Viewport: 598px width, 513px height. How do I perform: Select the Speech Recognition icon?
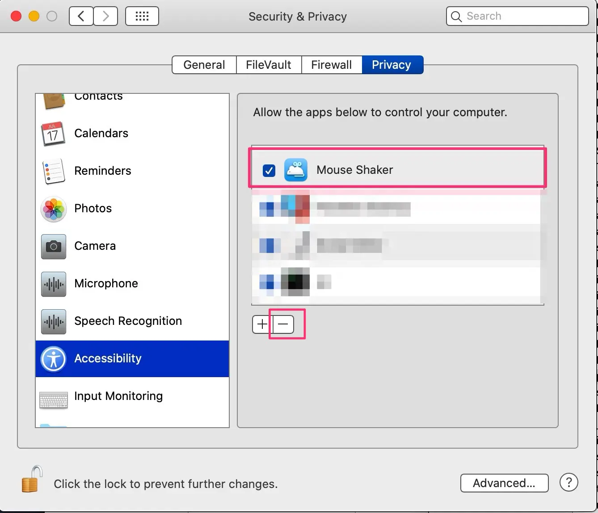[x=53, y=321]
